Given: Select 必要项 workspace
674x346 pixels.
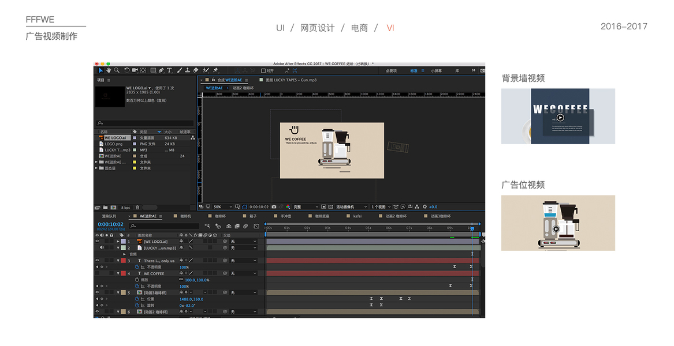Looking at the screenshot, I should coord(391,71).
